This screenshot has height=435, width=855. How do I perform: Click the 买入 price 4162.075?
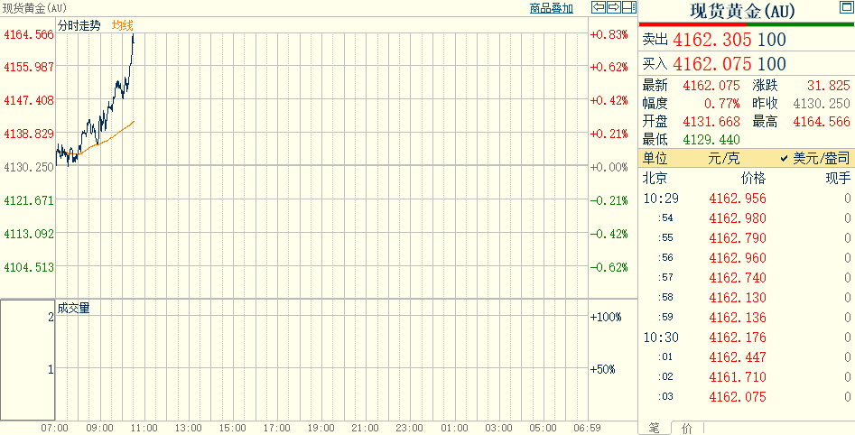pyautogui.click(x=712, y=64)
